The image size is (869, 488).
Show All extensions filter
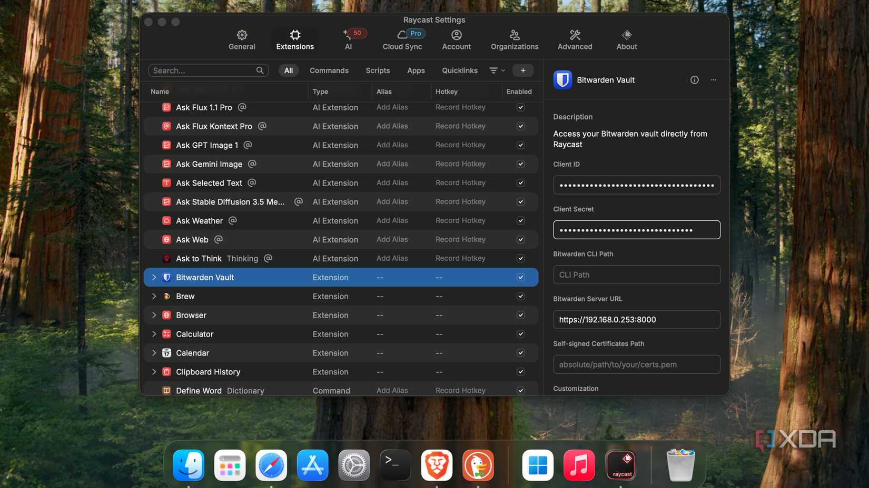(x=288, y=70)
